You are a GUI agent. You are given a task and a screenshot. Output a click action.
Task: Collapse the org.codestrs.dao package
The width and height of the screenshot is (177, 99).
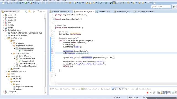[12, 53]
